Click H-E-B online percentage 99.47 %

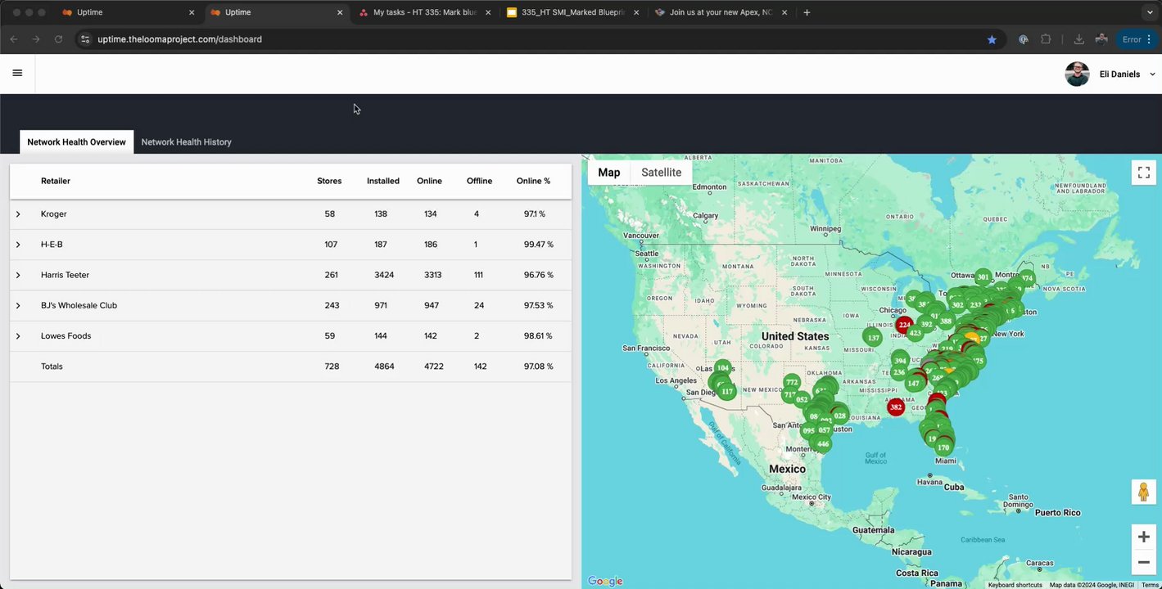(538, 245)
